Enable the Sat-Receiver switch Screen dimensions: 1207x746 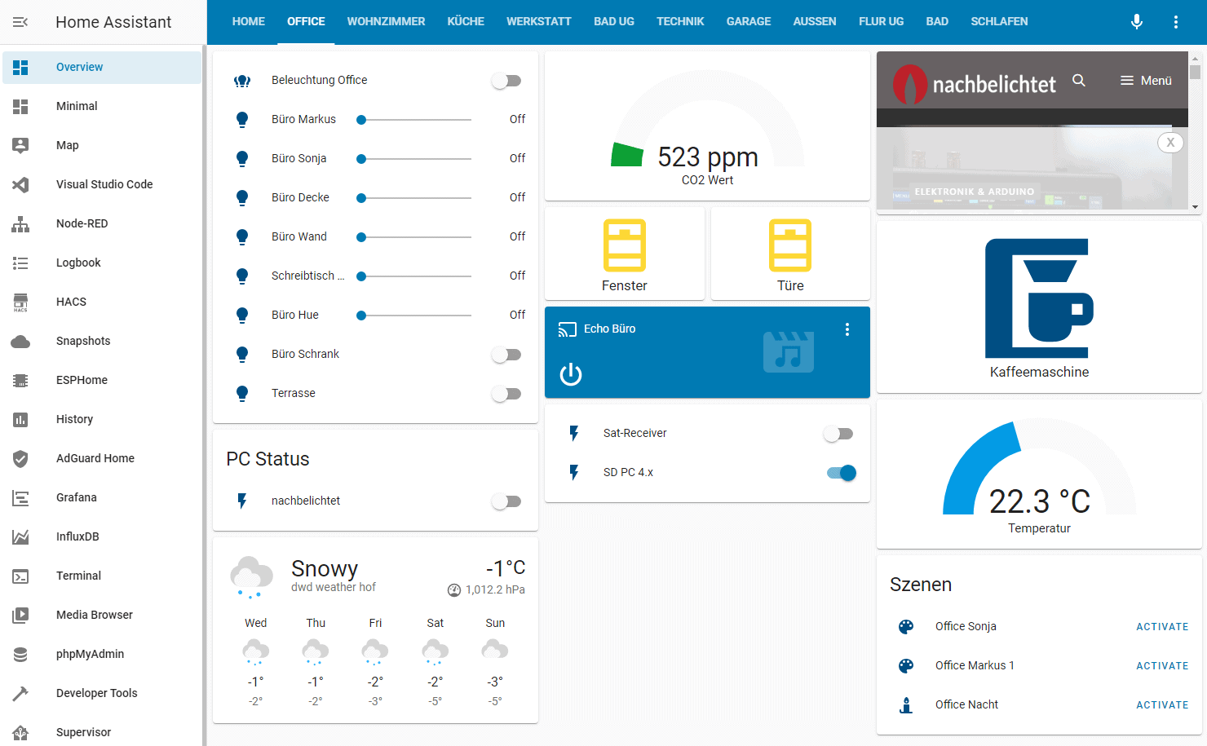coord(838,434)
